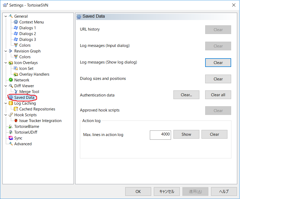This screenshot has width=305, height=199.
Task: Click the Diff Viewer magnifier icon
Action: 11,86
